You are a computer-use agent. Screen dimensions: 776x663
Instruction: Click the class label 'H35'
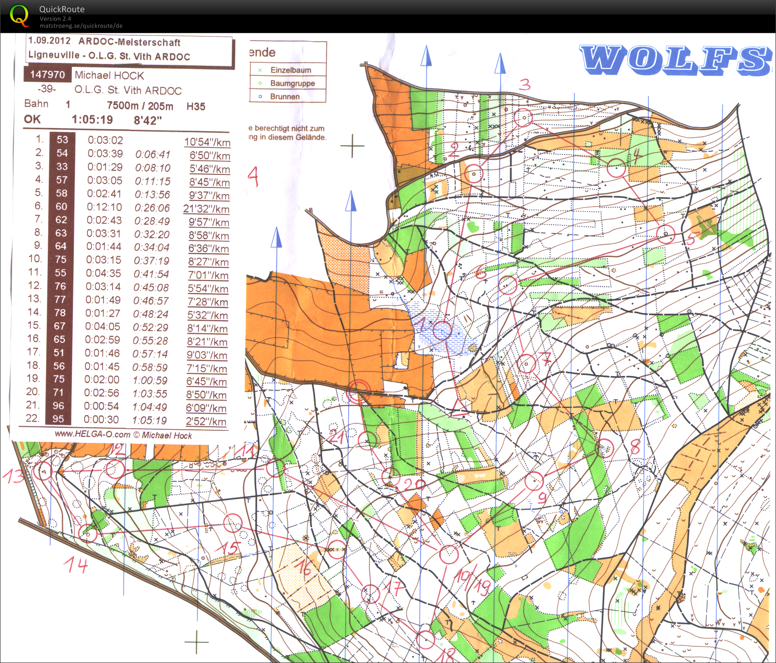[x=196, y=106]
